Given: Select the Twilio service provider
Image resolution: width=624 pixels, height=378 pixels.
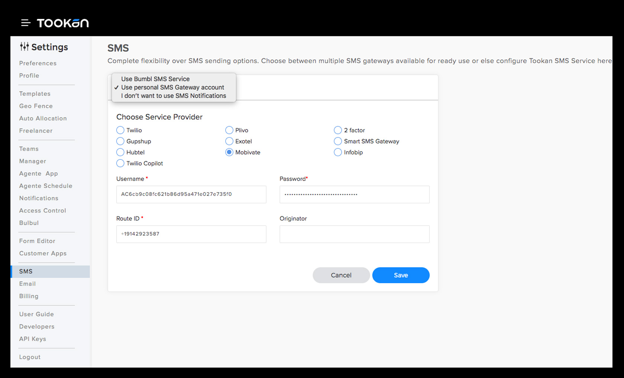Looking at the screenshot, I should click(120, 130).
